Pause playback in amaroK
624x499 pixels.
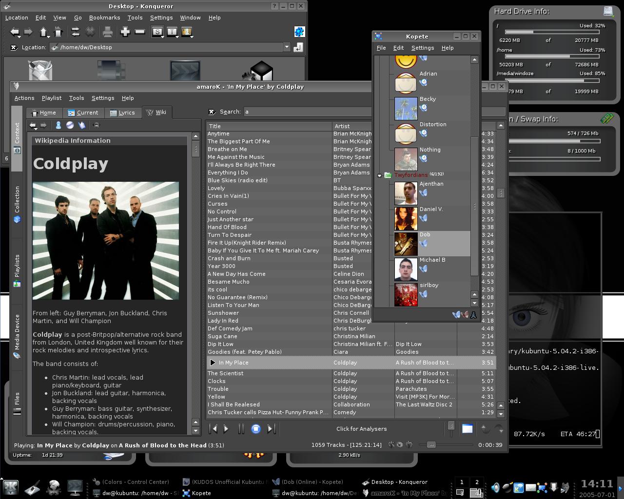tap(241, 429)
